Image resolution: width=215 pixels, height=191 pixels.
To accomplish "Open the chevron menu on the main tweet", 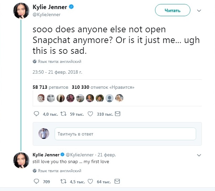I will [x=199, y=11].
